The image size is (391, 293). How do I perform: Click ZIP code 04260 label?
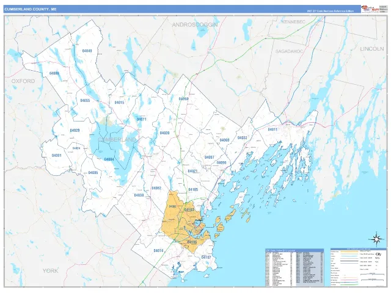tap(183, 99)
